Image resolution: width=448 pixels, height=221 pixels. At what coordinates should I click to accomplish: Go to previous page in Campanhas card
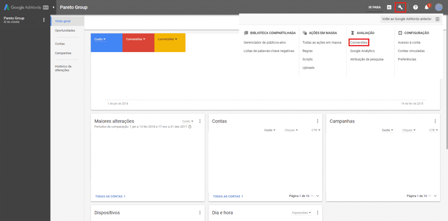[430, 196]
